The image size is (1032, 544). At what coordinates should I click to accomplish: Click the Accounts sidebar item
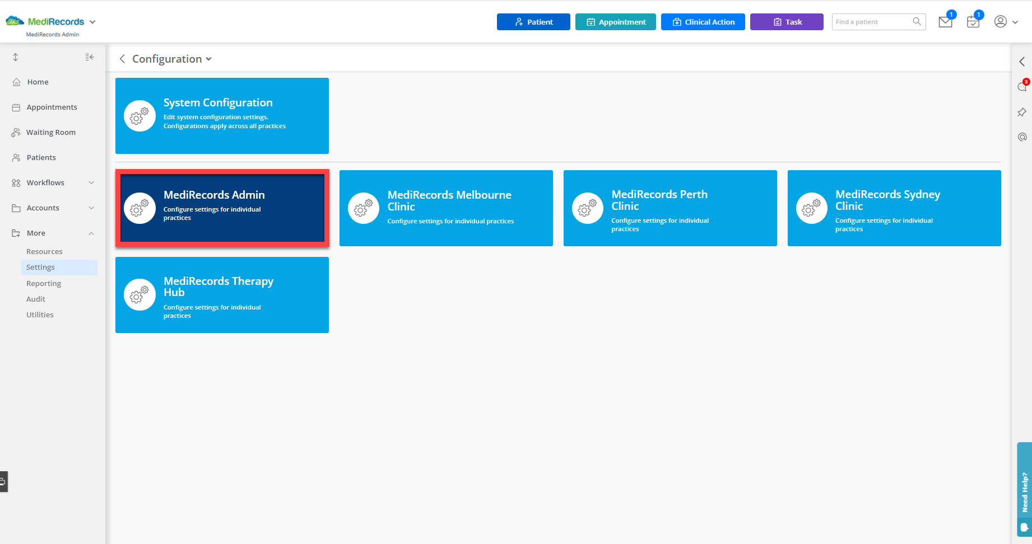point(43,208)
